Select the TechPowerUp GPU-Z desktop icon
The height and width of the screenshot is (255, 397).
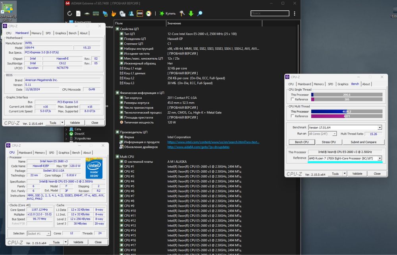8,11
